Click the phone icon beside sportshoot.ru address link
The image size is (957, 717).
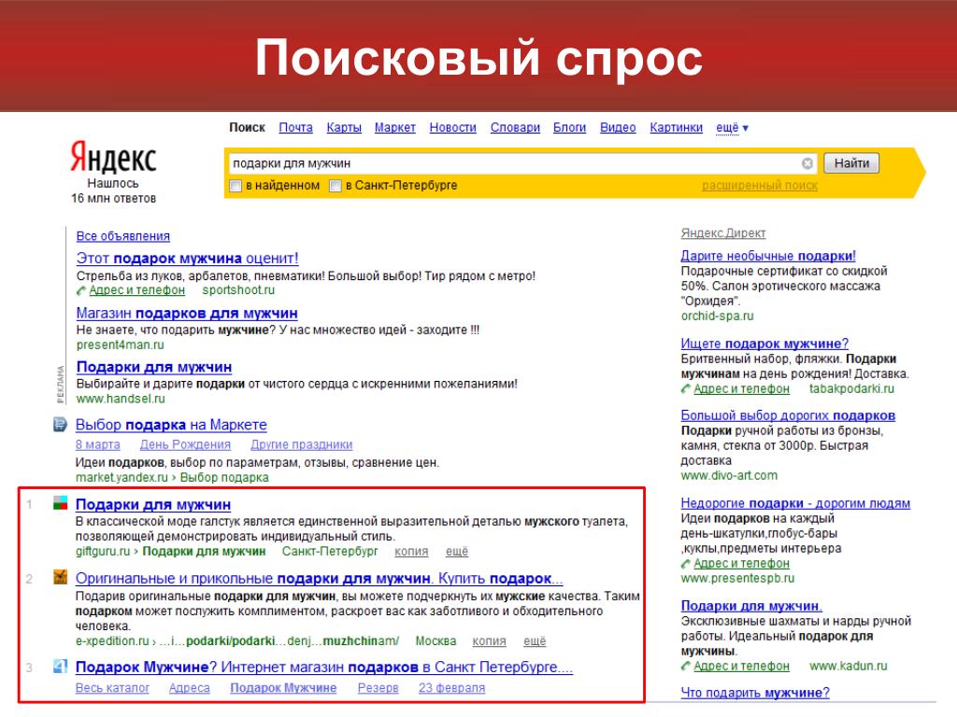81,291
